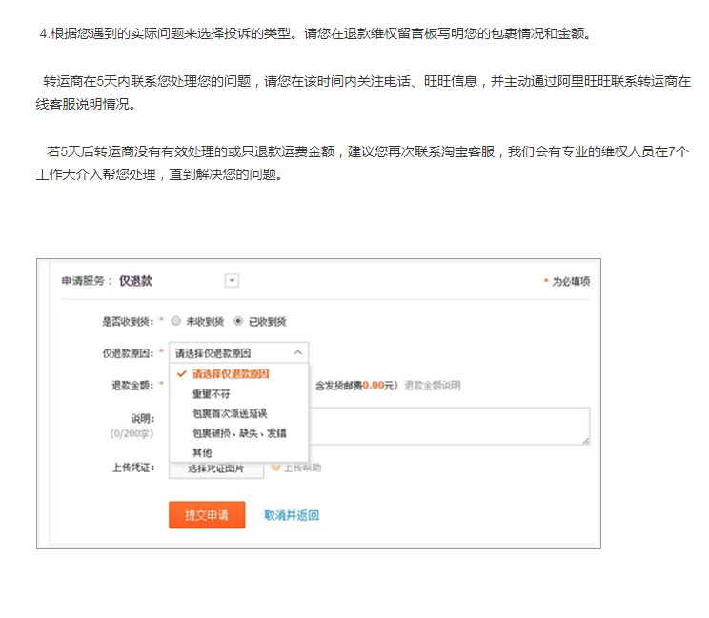Click the 选择凭证图片 upload button
The height and width of the screenshot is (618, 709).
pos(216,468)
